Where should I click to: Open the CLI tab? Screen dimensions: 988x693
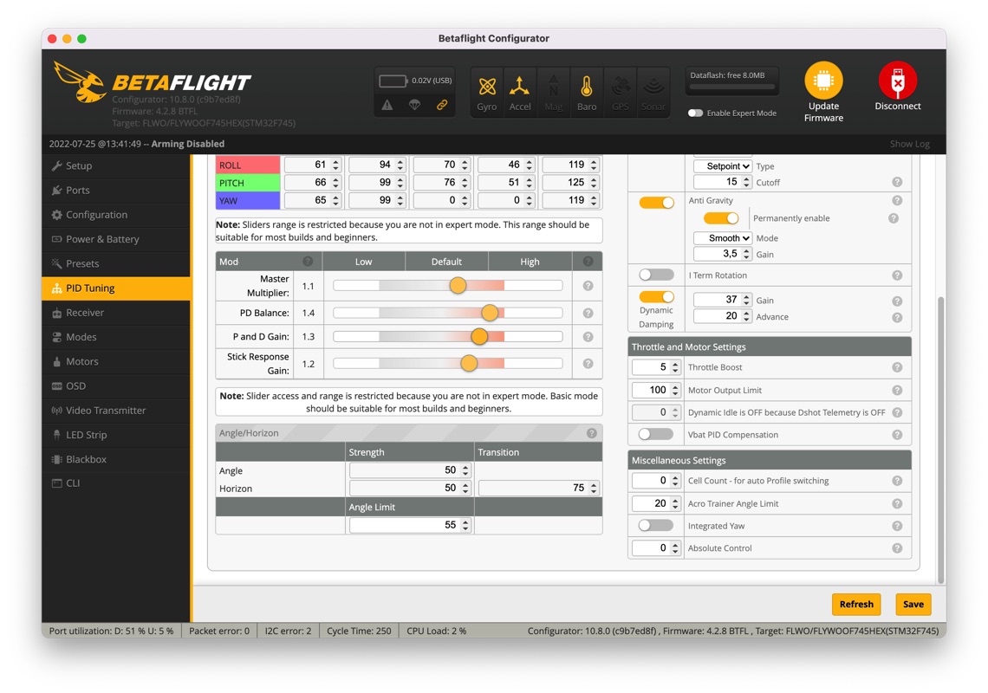pos(116,483)
